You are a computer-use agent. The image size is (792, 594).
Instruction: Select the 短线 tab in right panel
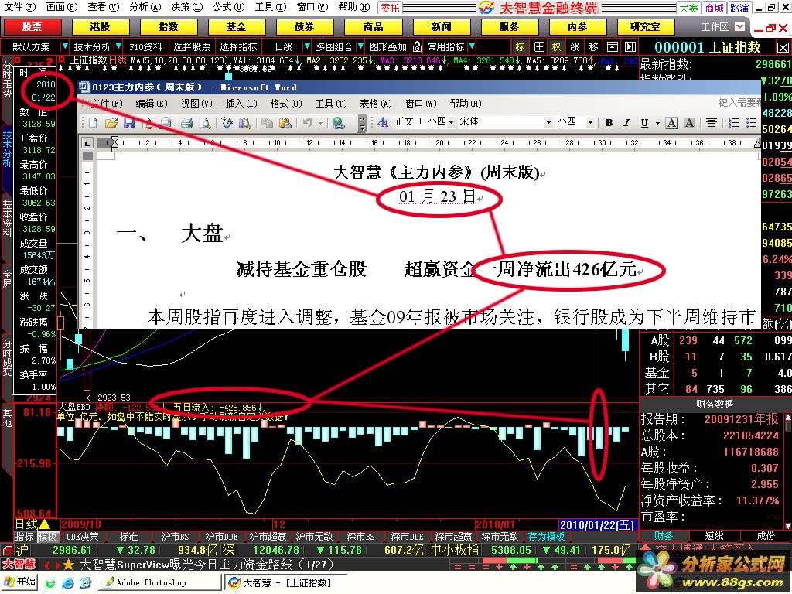pos(714,536)
